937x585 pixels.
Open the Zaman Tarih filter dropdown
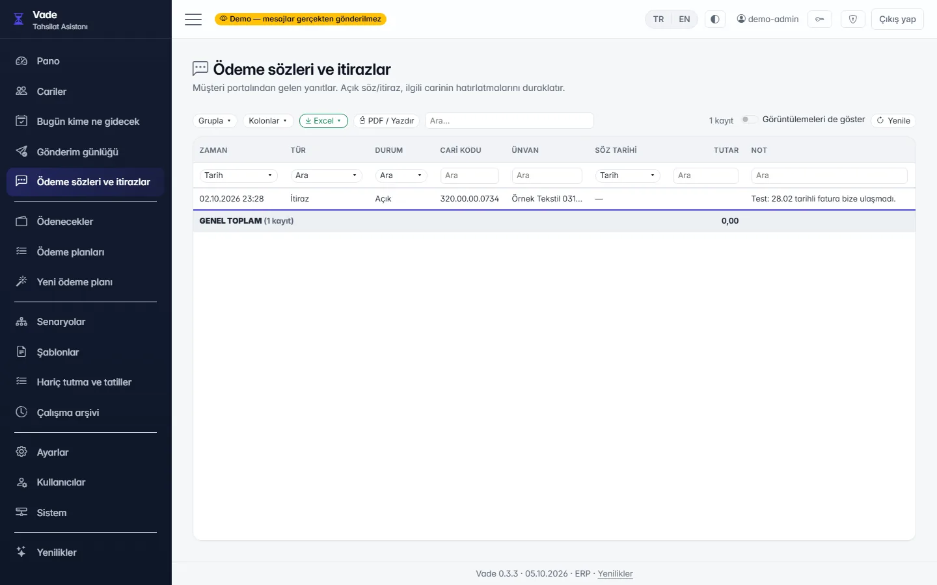(x=239, y=175)
